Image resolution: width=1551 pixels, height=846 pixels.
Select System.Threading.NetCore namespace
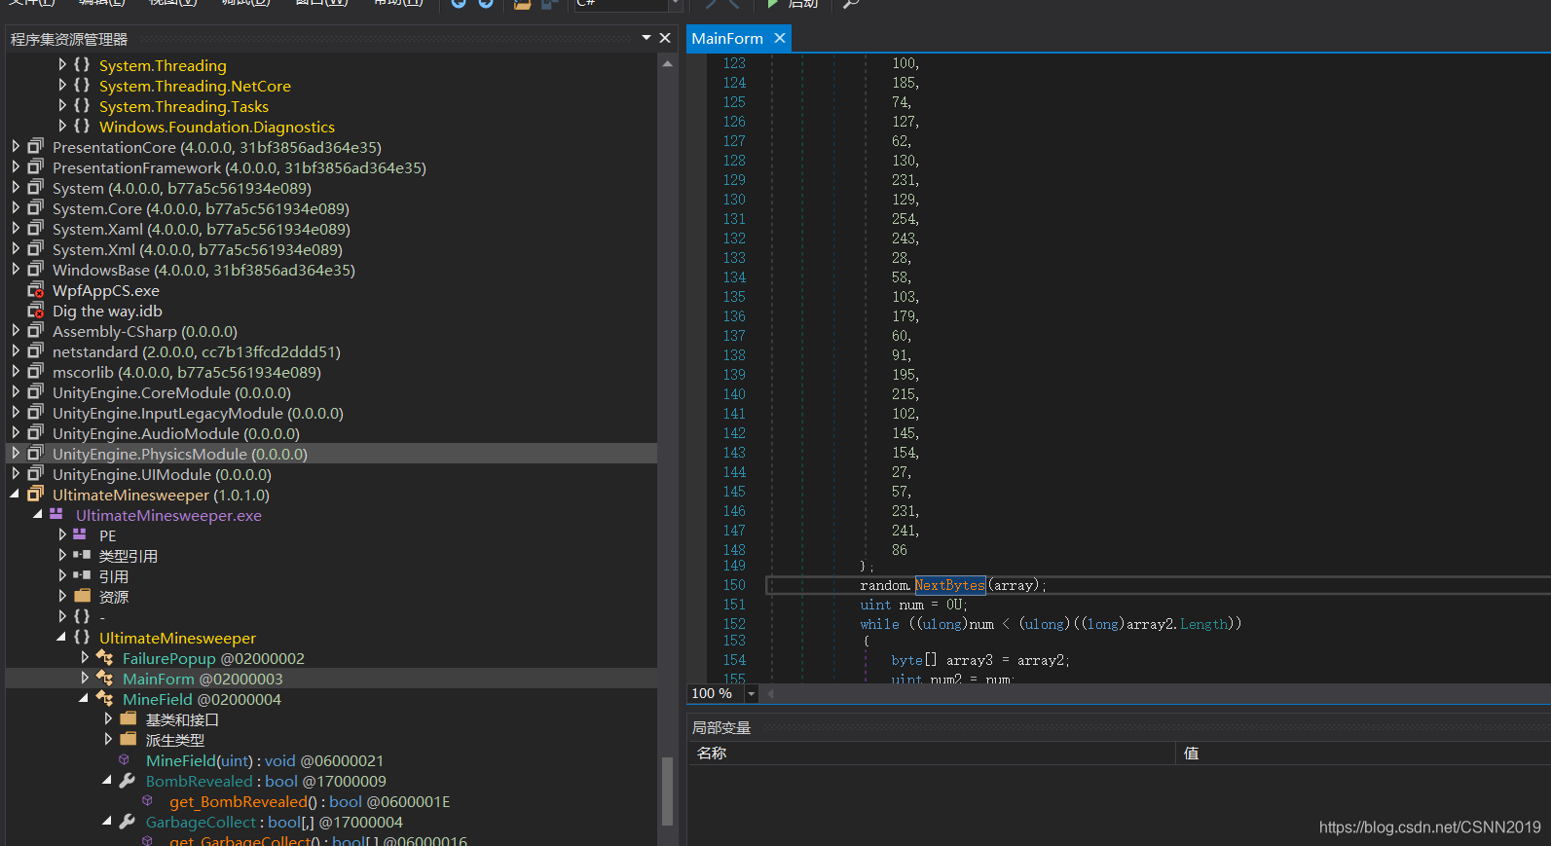tap(195, 86)
